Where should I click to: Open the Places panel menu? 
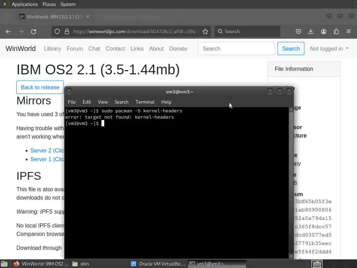click(49, 4)
